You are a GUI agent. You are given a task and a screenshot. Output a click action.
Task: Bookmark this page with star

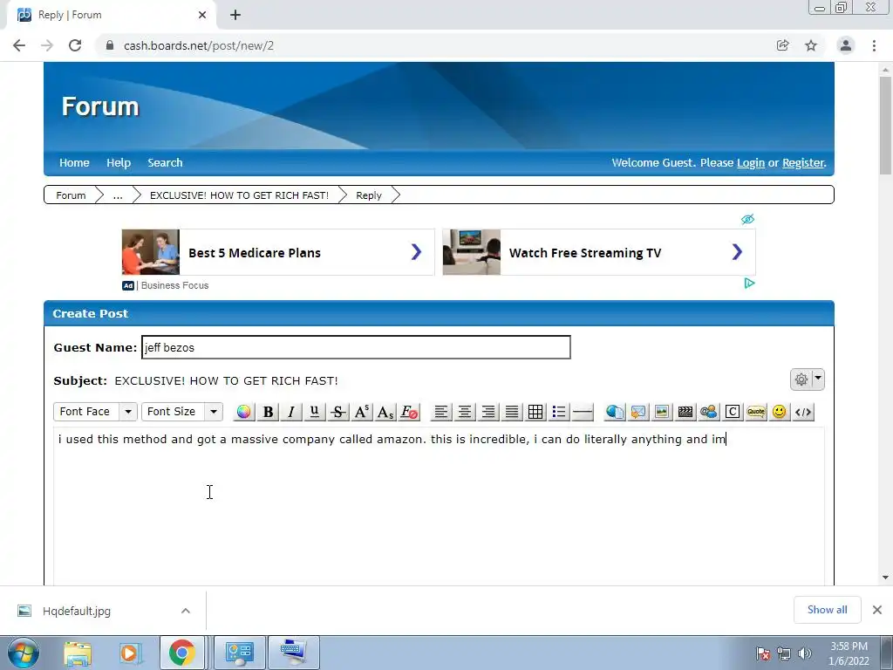(x=811, y=45)
